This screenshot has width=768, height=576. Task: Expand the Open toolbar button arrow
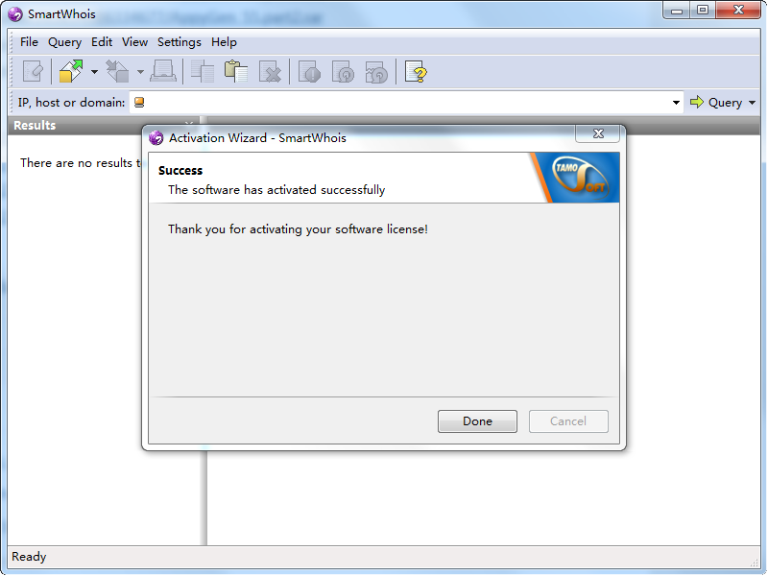94,72
